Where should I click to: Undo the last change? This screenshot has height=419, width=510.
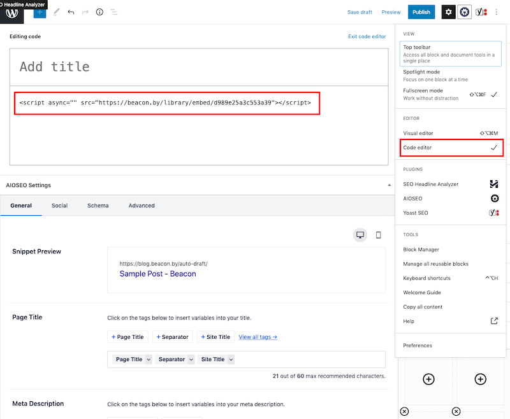71,12
